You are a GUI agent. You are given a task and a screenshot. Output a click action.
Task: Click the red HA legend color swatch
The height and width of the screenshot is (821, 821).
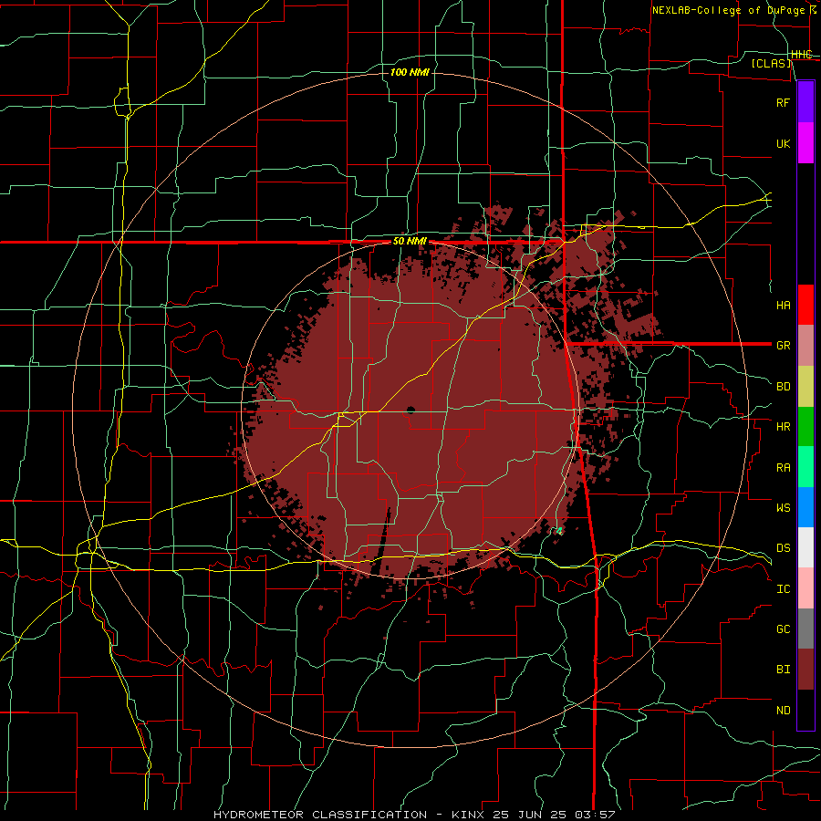(x=805, y=305)
